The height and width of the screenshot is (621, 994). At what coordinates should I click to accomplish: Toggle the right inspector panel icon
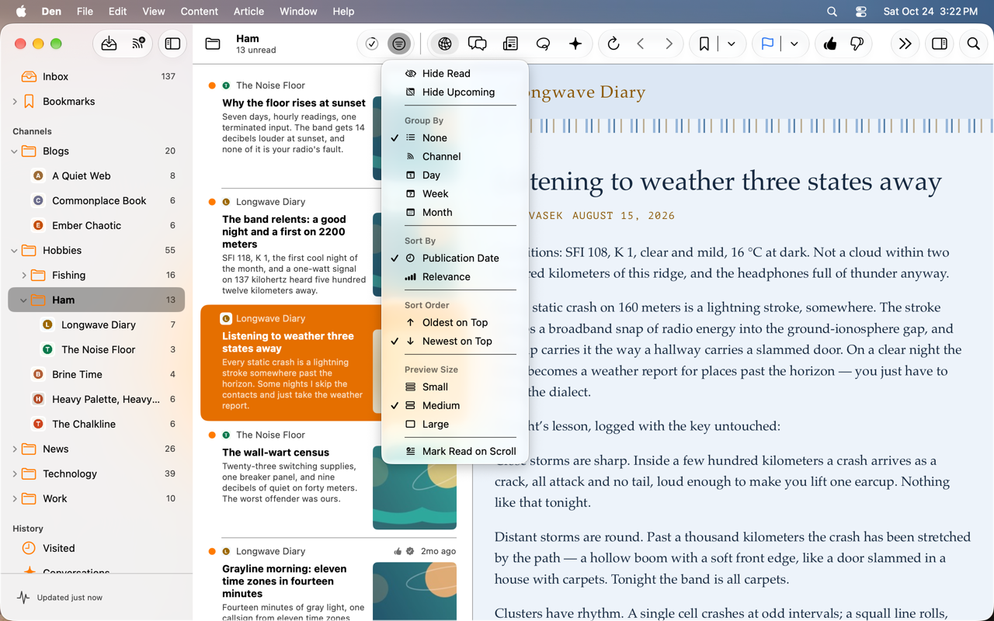click(x=940, y=44)
